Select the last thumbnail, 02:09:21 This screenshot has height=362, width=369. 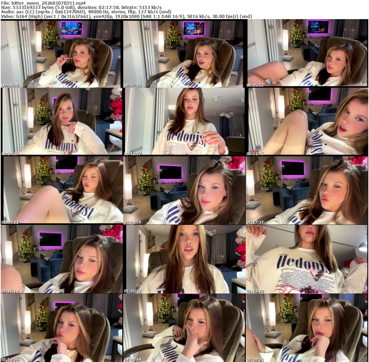[307, 327]
